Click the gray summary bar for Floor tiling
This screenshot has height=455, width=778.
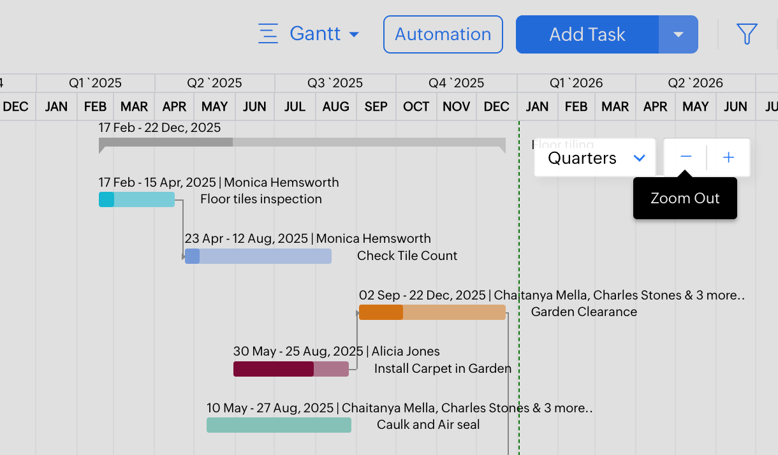302,143
